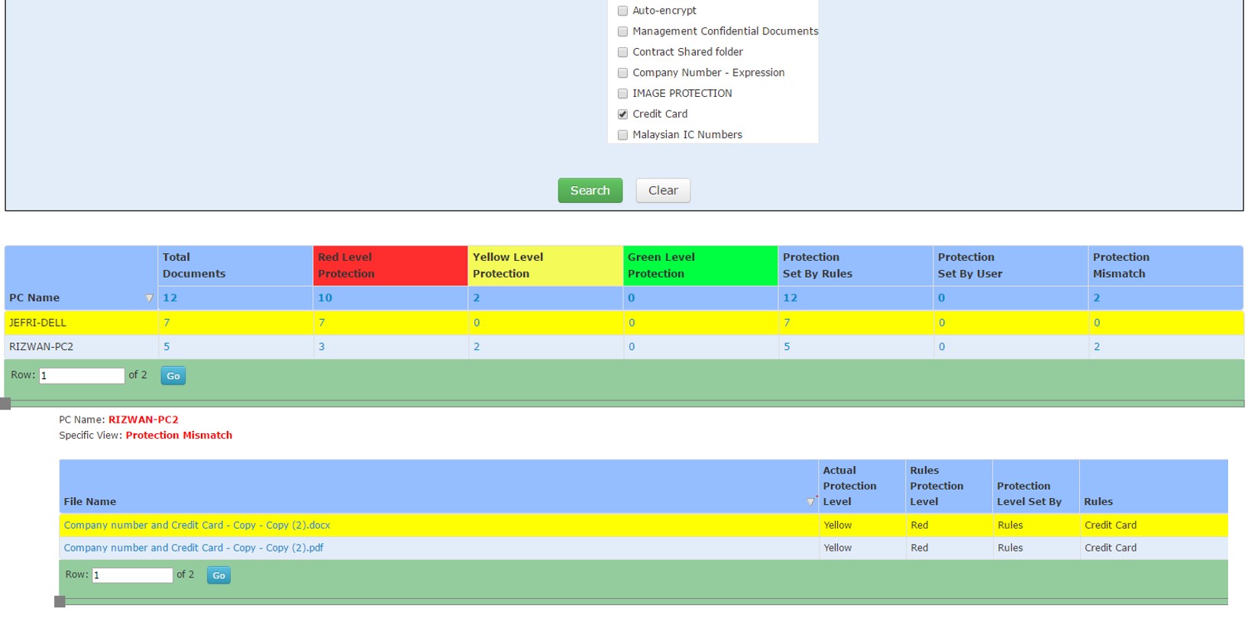This screenshot has width=1248, height=627.
Task: Focus the Row input under the PC table
Action: (82, 376)
